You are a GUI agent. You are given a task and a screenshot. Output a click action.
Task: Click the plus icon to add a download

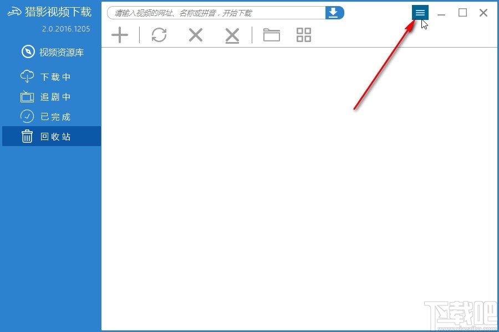(120, 35)
